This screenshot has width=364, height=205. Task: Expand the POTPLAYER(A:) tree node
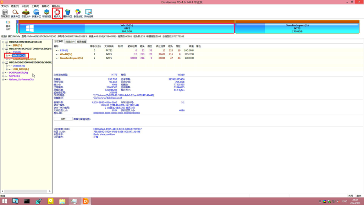coord(3,73)
